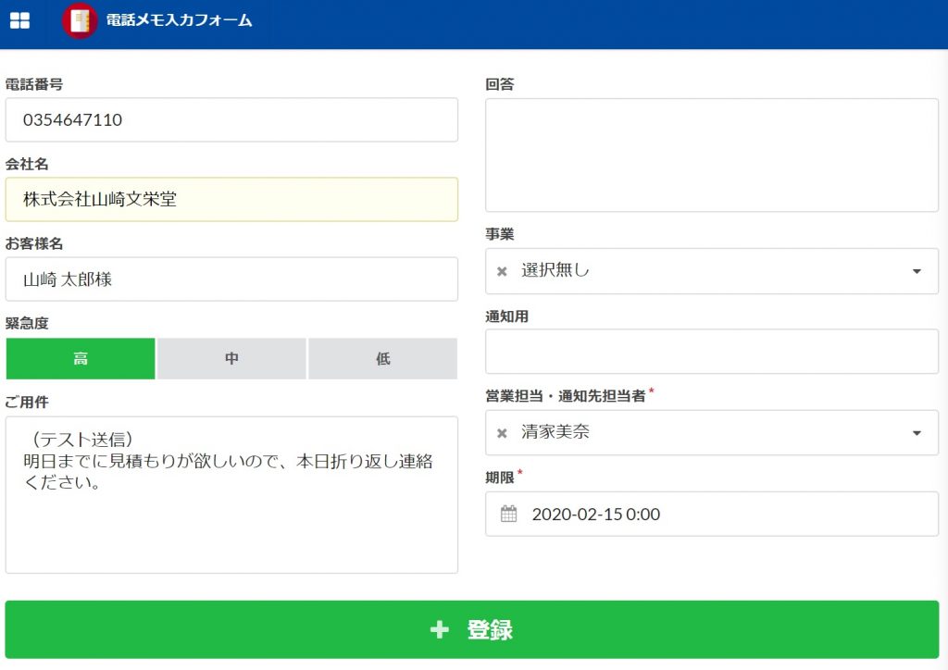Click the green 登録 button
The image size is (948, 670).
tap(471, 629)
